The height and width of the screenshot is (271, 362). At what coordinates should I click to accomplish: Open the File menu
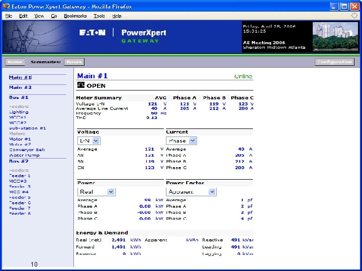(9, 16)
